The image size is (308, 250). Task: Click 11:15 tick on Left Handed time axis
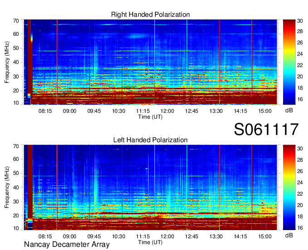tap(143, 236)
